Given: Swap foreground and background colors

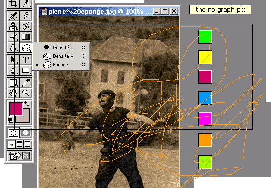Looking at the screenshot, I should point(27,104).
